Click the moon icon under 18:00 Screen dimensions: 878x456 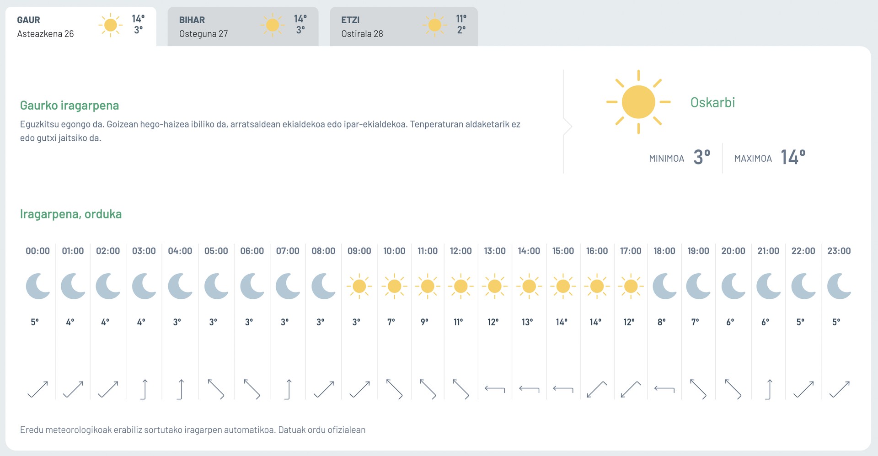point(664,286)
